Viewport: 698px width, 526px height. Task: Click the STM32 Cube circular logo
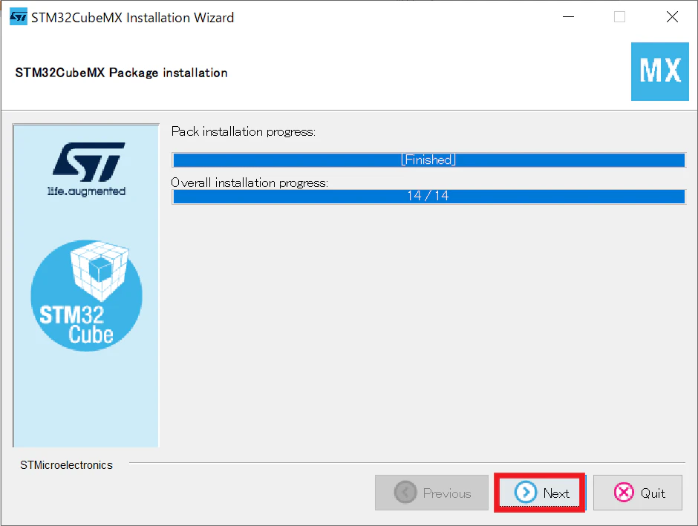86,296
